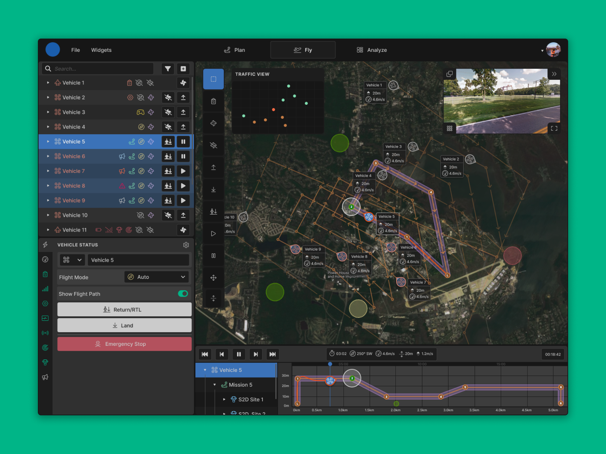The width and height of the screenshot is (606, 454).
Task: Toggle Show Flight Path switch
Action: (183, 294)
